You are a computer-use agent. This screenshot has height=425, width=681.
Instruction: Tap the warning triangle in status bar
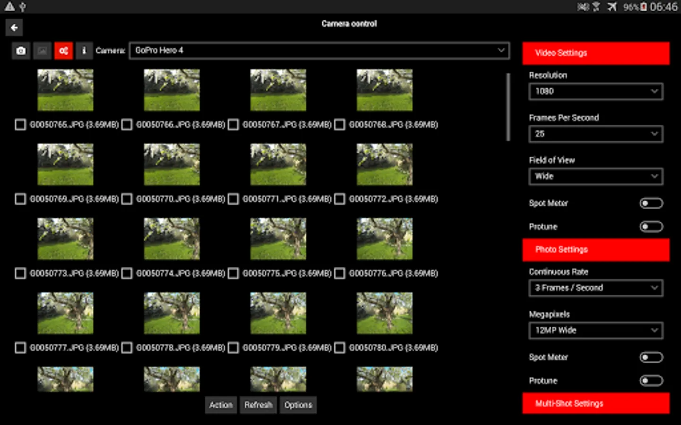[x=9, y=7]
